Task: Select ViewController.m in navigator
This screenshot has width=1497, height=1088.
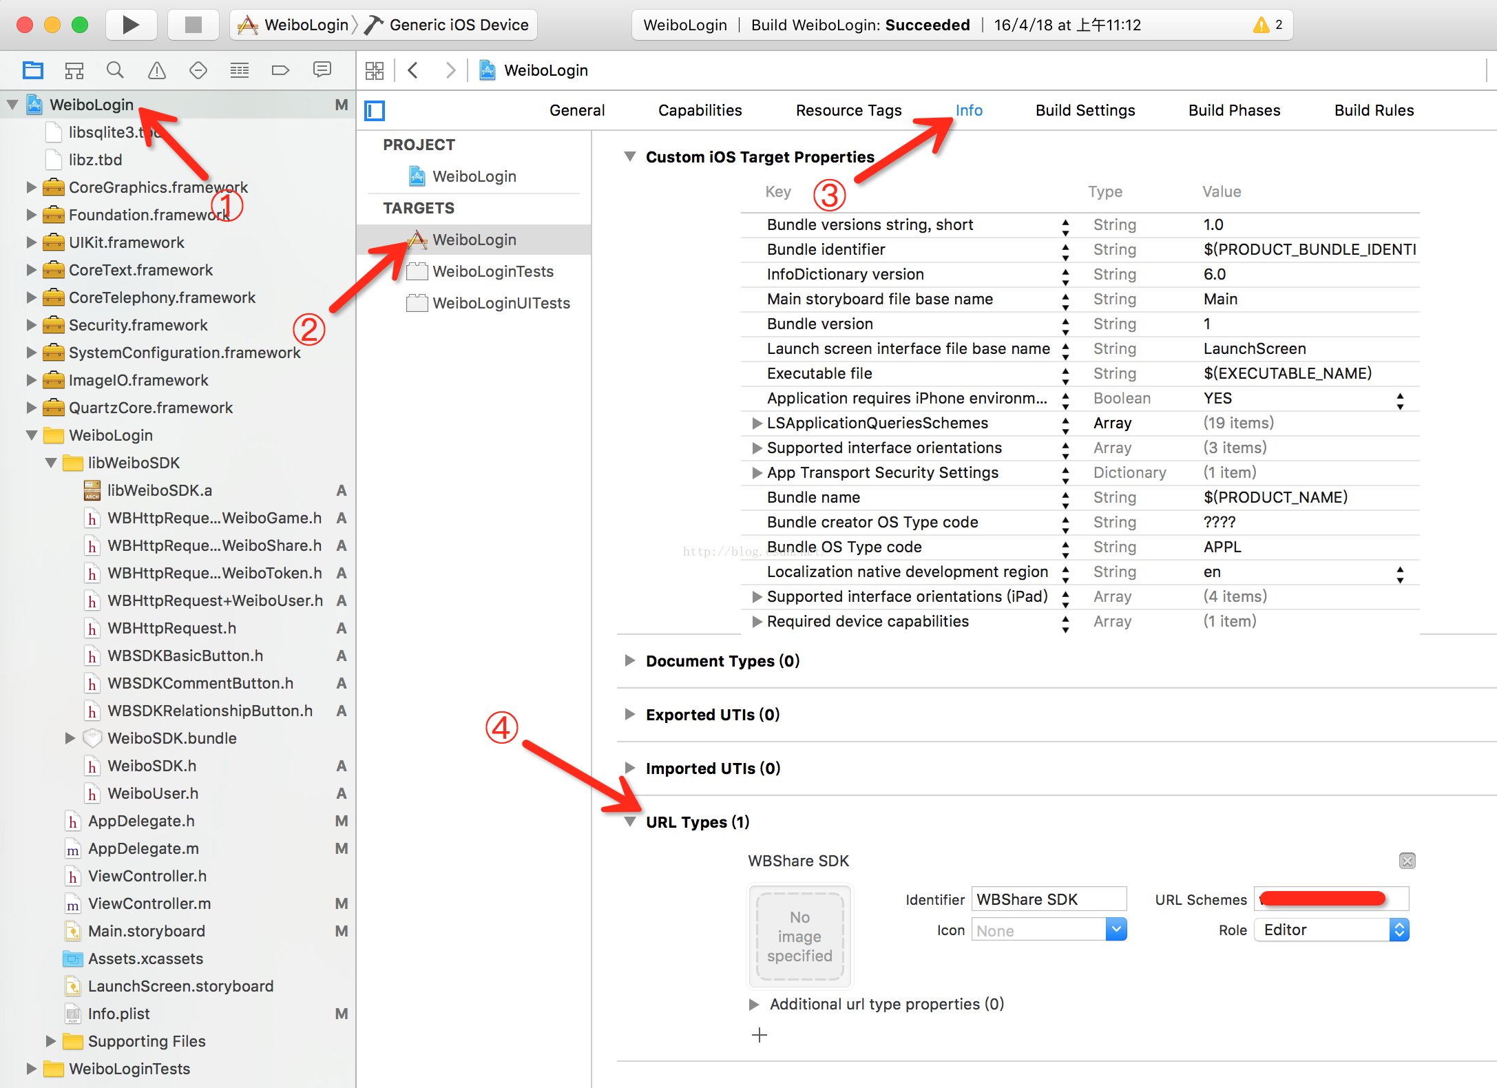Action: click(149, 903)
